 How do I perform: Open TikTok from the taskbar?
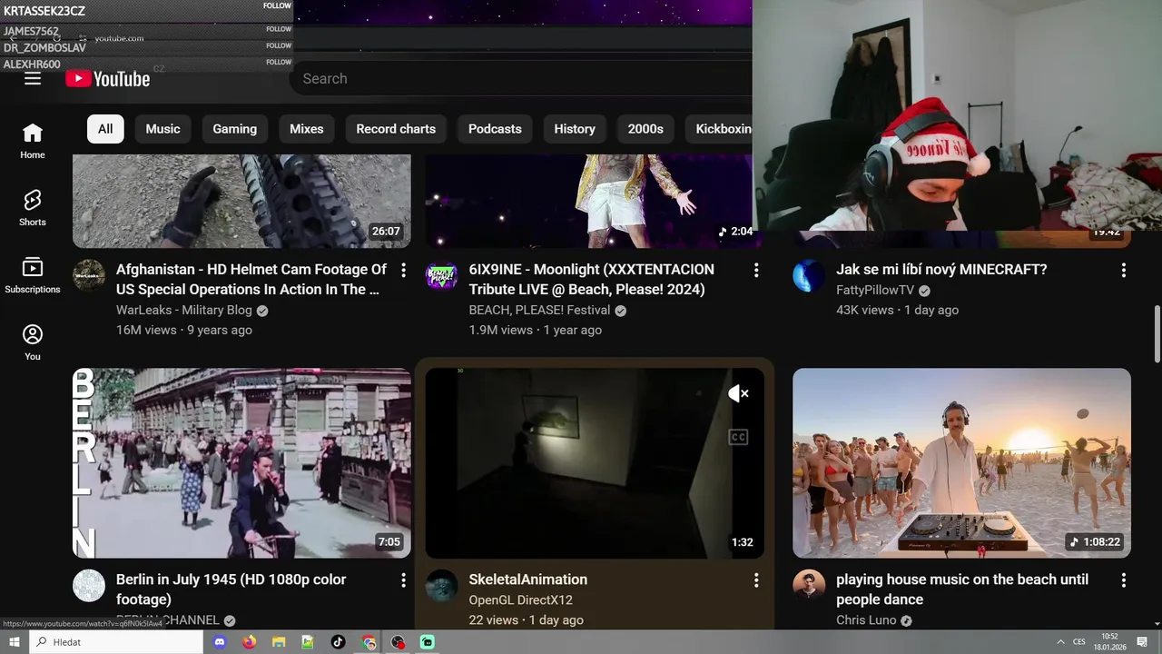338,642
